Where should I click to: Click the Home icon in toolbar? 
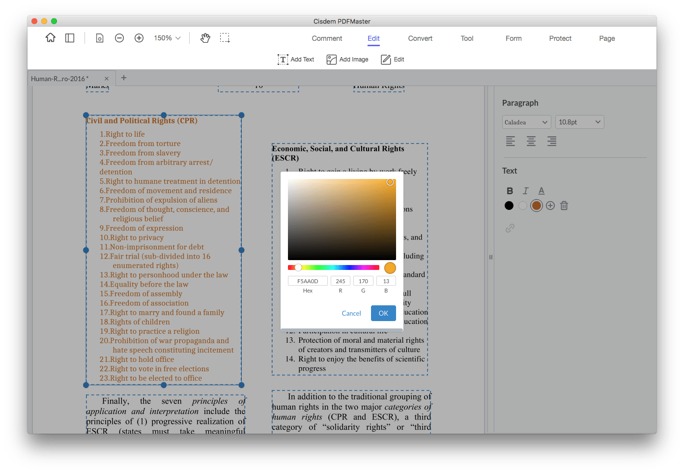(x=51, y=38)
